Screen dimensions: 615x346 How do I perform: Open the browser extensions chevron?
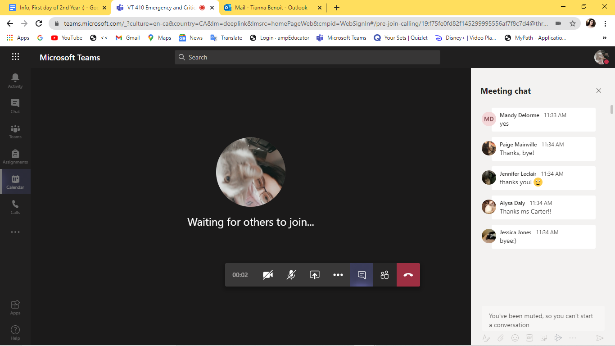[x=605, y=38]
